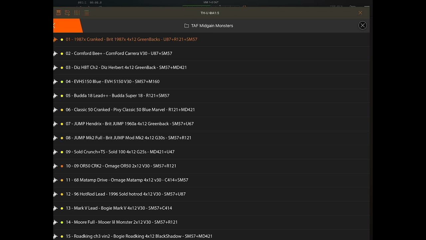
Task: Load preset 02 - Cornford Bee+
Action: point(119,53)
